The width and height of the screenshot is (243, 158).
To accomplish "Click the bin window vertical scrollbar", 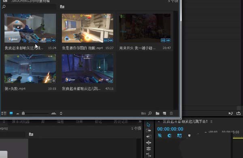I will point(176,60).
